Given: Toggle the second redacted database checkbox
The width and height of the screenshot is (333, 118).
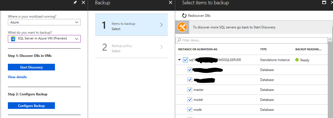Looking at the screenshot, I should coord(190,80).
